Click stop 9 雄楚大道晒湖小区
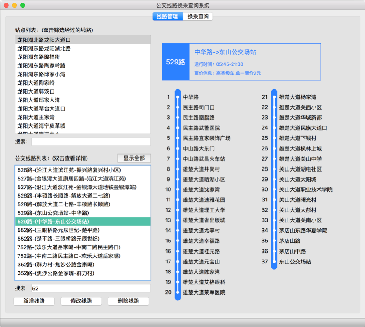 (x=204, y=179)
